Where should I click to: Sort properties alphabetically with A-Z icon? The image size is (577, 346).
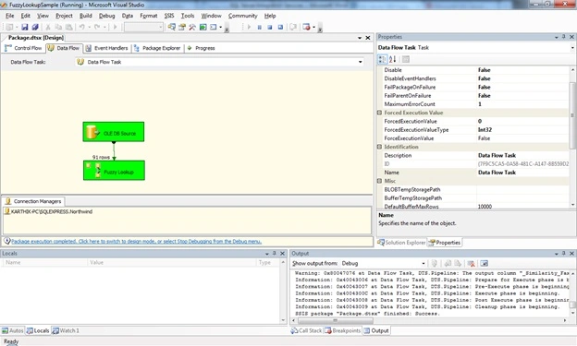pos(393,59)
